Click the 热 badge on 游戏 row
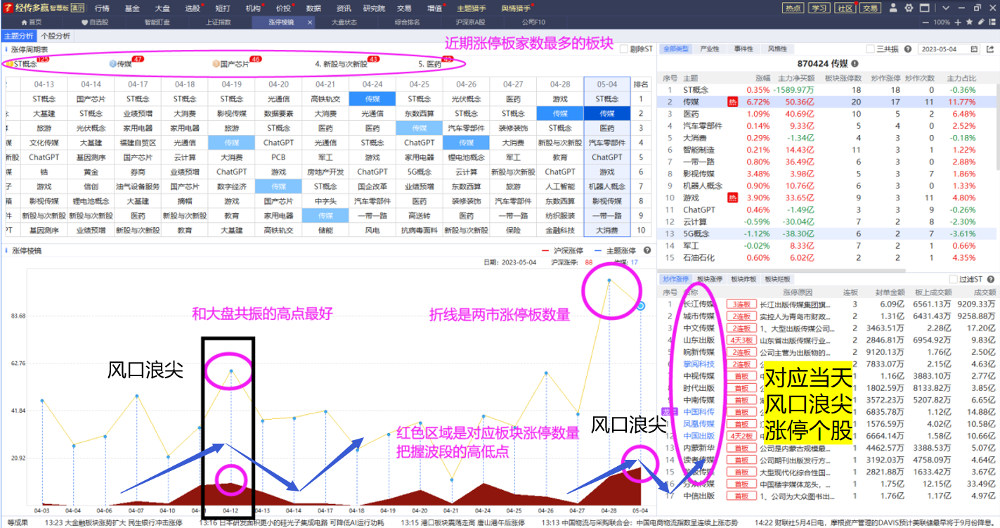1000x528 pixels. click(732, 198)
